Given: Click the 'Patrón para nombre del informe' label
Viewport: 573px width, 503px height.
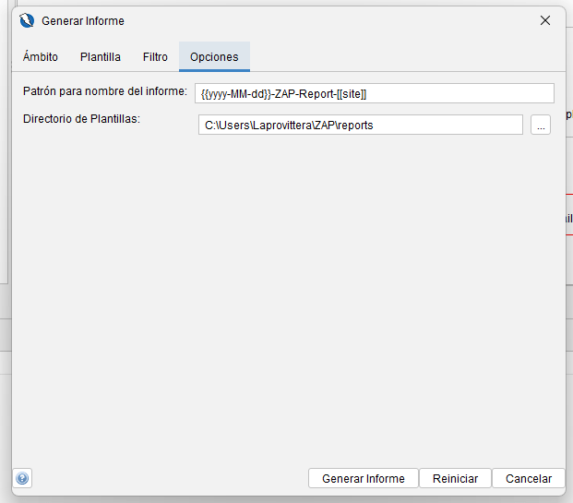Looking at the screenshot, I should coord(105,91).
